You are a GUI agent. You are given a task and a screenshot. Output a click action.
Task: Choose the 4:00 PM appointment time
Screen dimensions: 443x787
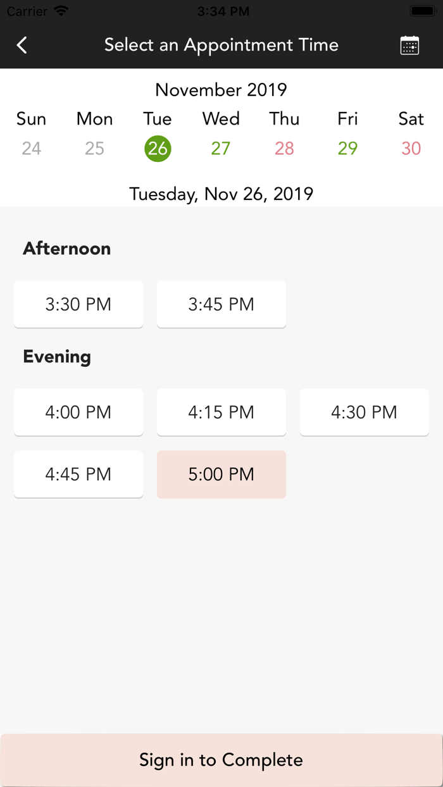78,412
